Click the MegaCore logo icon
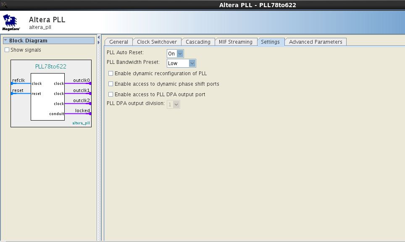 pyautogui.click(x=11, y=22)
